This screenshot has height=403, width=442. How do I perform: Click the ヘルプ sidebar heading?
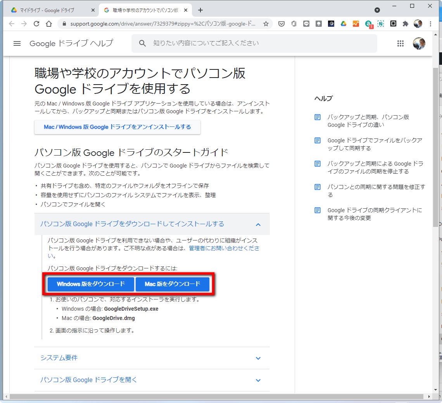pos(324,99)
